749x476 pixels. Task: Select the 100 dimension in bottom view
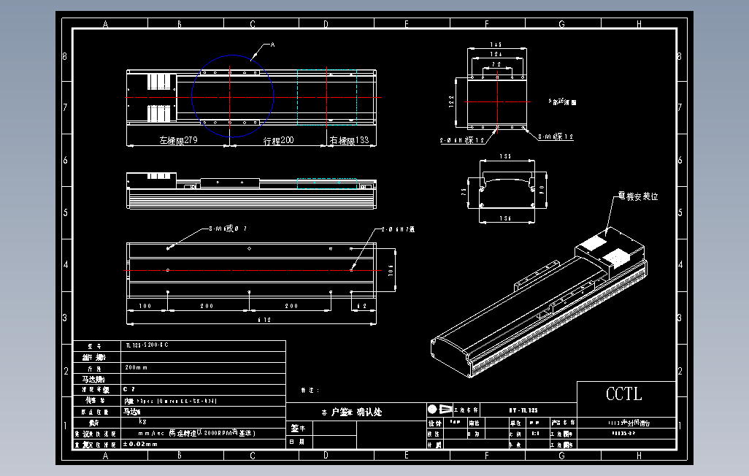pos(145,306)
